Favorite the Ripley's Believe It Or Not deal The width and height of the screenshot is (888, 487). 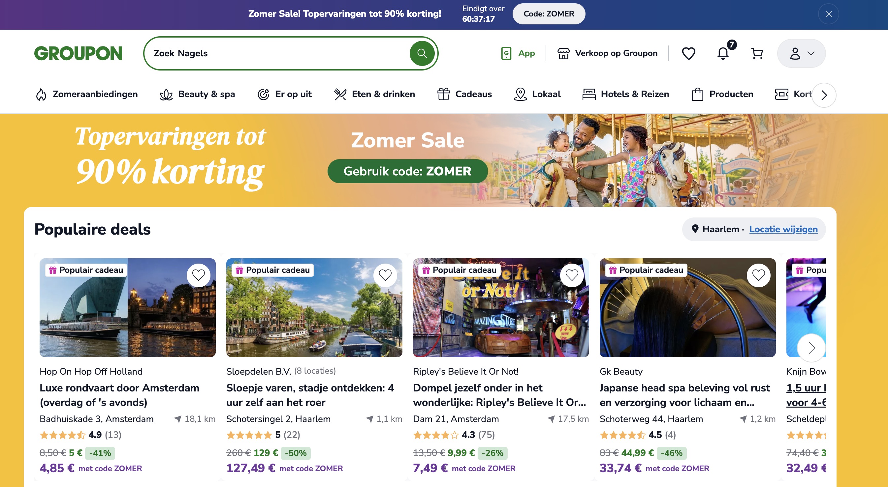(572, 275)
